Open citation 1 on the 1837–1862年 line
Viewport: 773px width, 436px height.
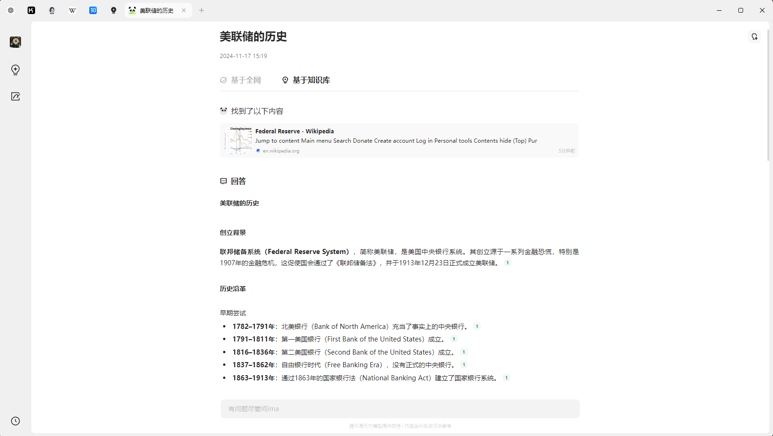coord(464,365)
